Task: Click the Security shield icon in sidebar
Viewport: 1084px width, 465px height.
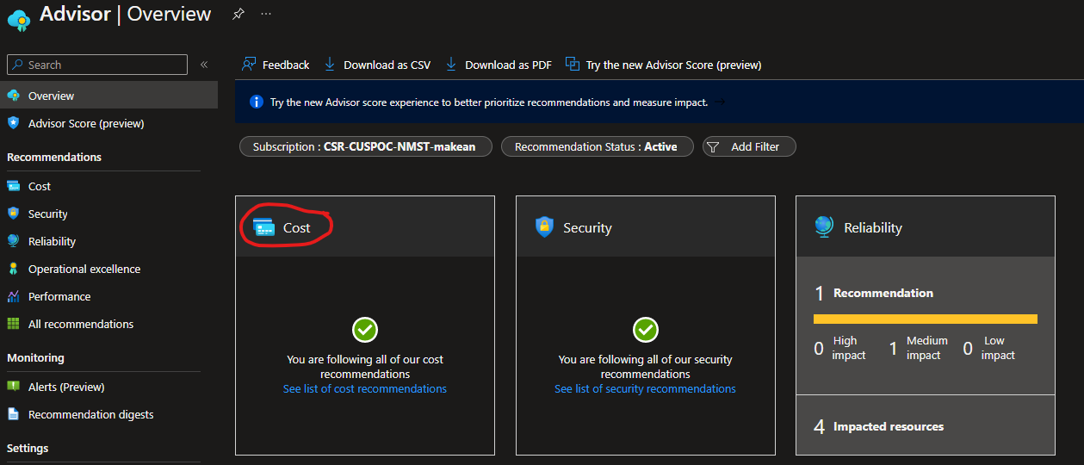Action: point(13,214)
